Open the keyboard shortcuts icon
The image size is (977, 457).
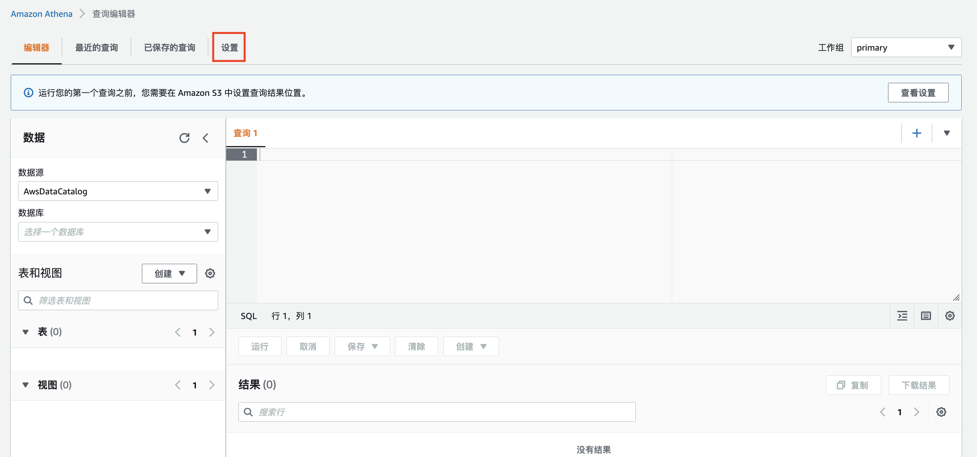926,316
